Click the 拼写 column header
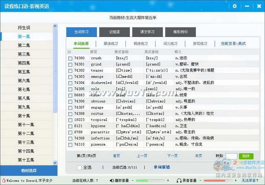Viewport: 265px width, 185px height. coord(94,52)
